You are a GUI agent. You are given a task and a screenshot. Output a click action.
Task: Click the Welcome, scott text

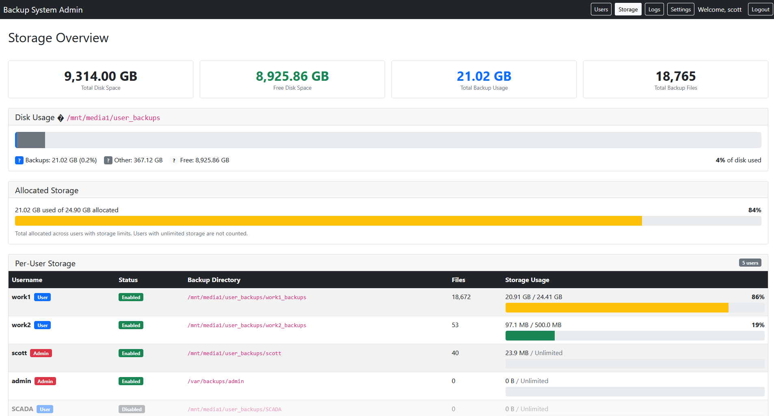point(720,10)
